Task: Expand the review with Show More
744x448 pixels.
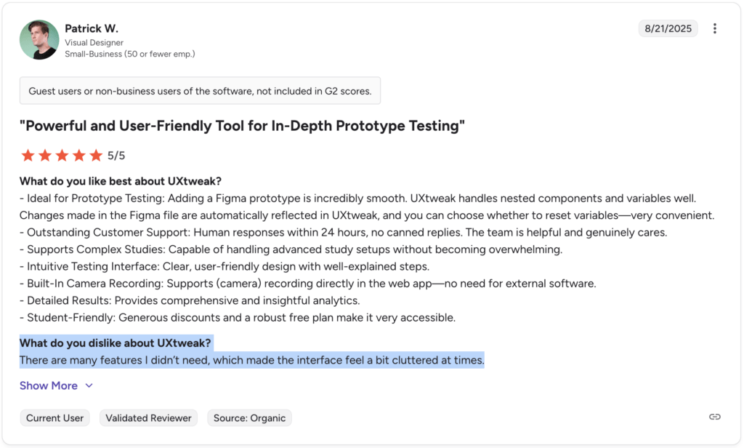Action: pos(49,385)
